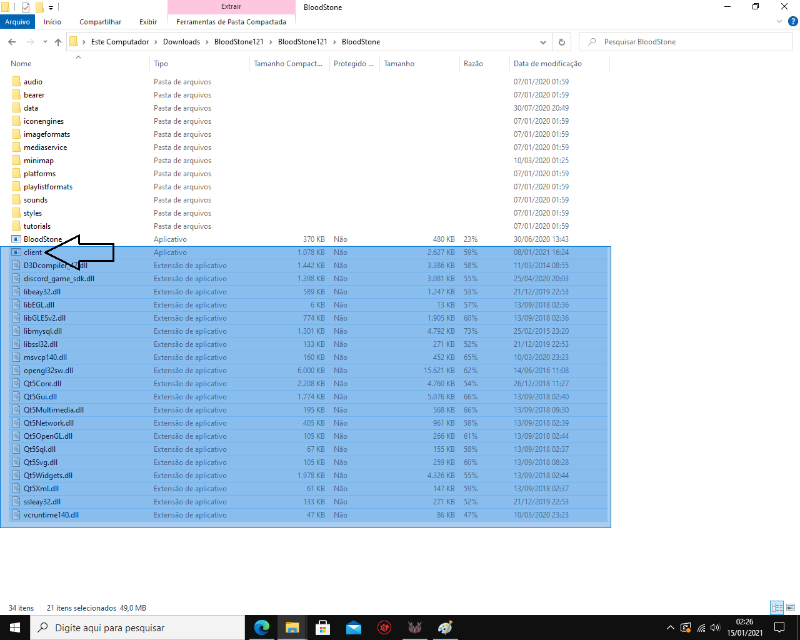Open Ferramentas de Pasta Compactada tab
This screenshot has height=640, width=800.
[231, 22]
